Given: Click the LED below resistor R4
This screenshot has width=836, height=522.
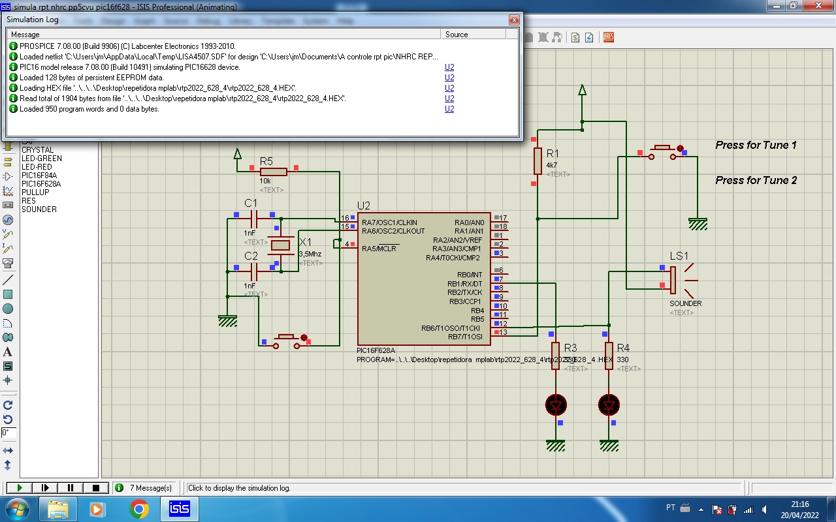Looking at the screenshot, I should (609, 405).
